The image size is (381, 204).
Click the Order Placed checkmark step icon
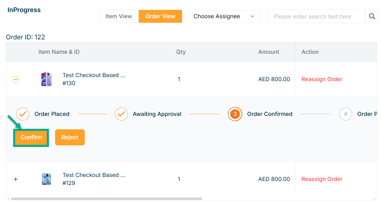(23, 114)
